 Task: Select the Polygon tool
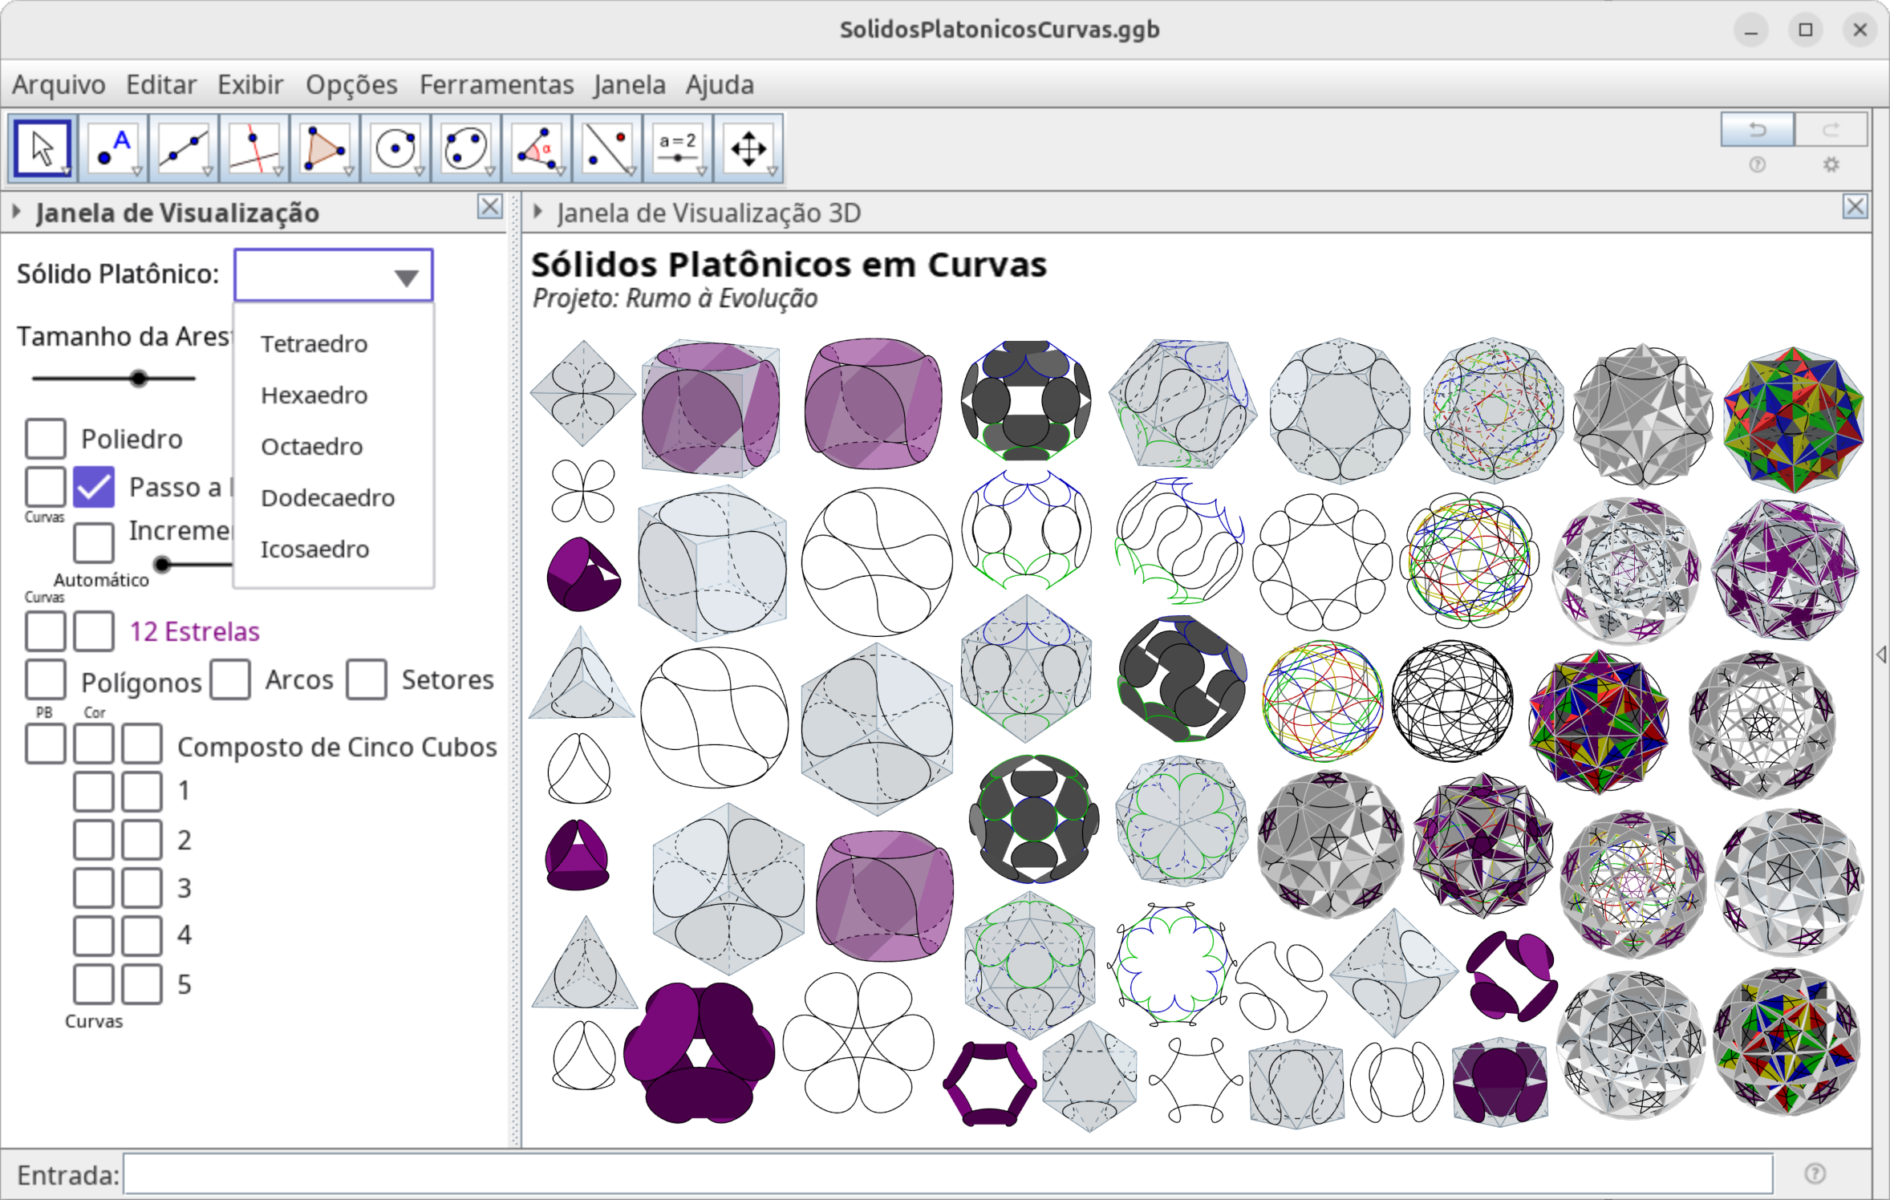(x=324, y=148)
